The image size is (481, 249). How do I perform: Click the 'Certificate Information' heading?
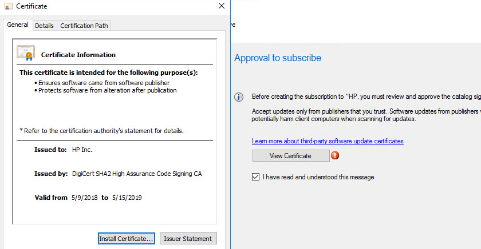pos(78,55)
